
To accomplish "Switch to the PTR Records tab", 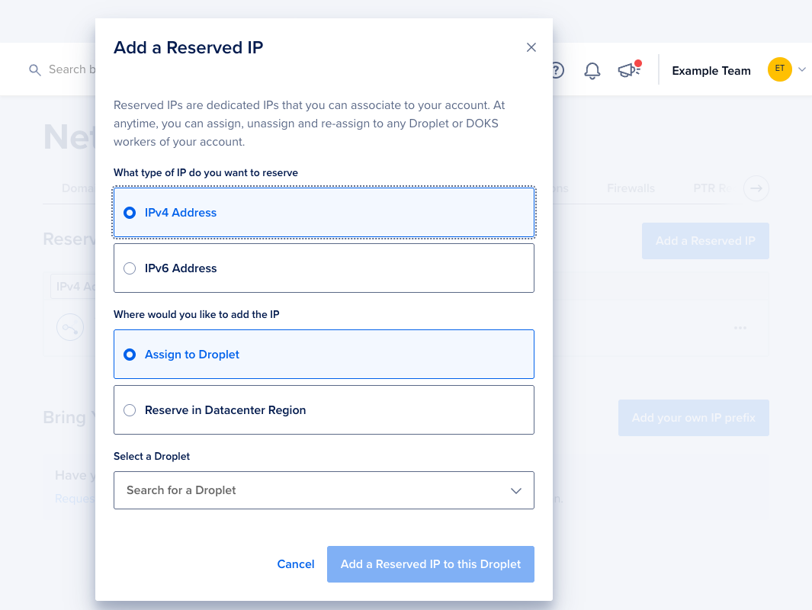I will (x=712, y=188).
